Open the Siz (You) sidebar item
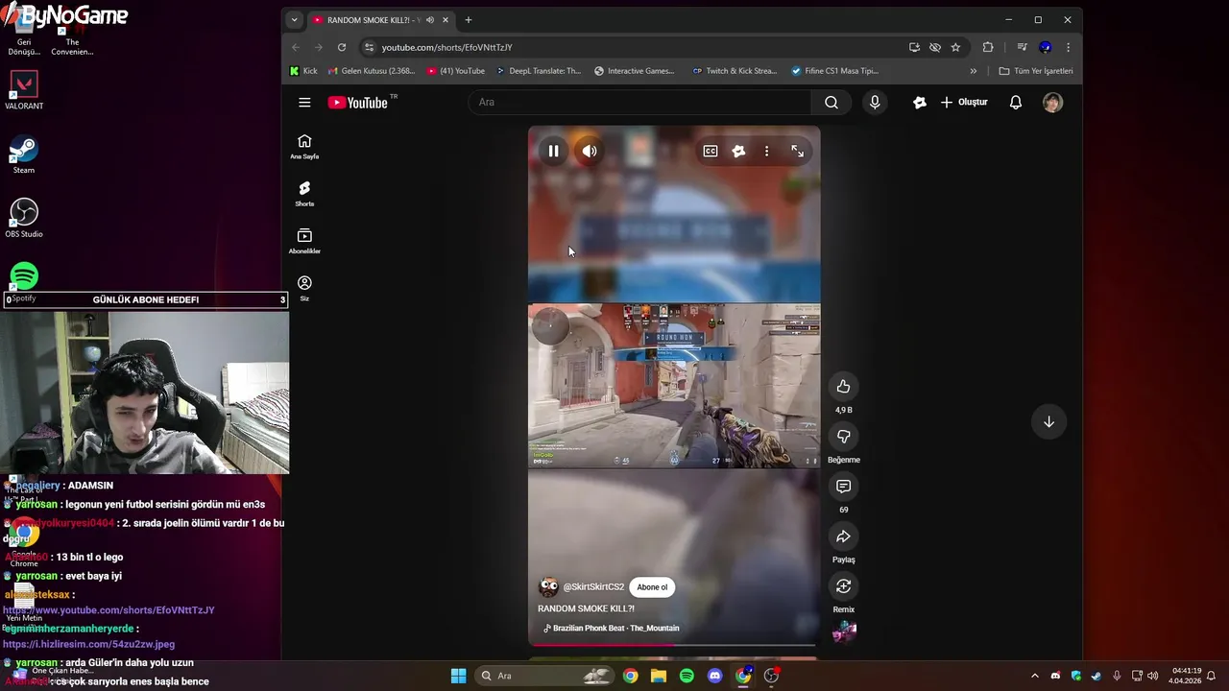This screenshot has width=1229, height=691. [x=304, y=288]
